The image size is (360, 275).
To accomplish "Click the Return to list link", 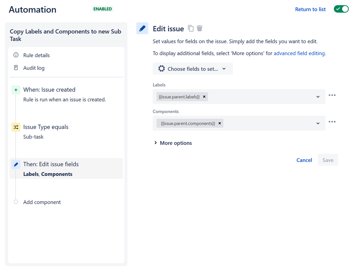I will click(x=310, y=9).
